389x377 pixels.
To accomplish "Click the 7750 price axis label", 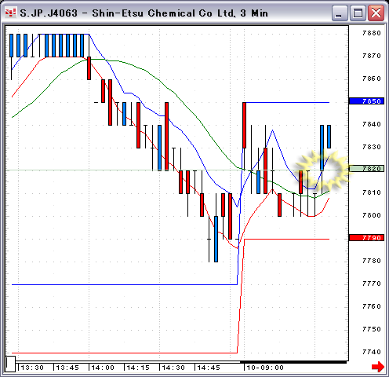I will click(x=372, y=329).
